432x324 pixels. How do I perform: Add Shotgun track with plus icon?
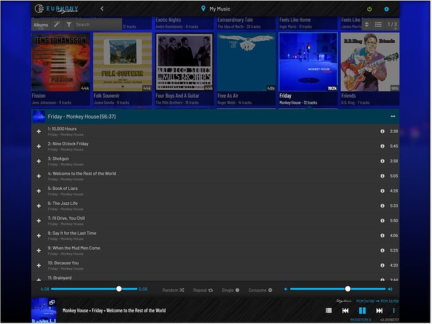click(39, 161)
